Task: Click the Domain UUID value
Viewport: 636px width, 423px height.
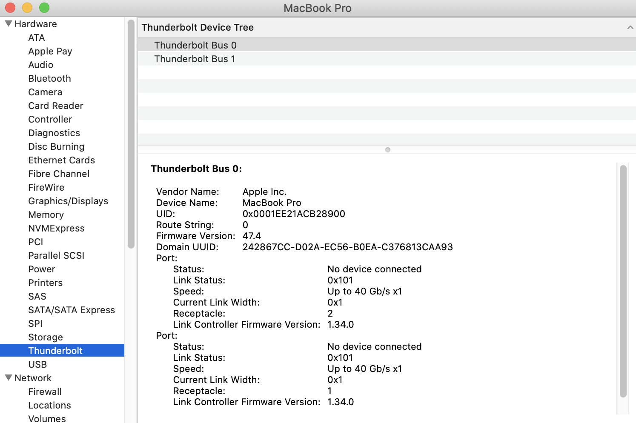Action: pos(348,247)
